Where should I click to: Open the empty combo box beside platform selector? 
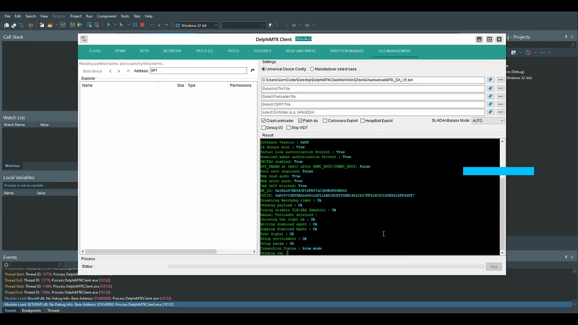pos(244,25)
